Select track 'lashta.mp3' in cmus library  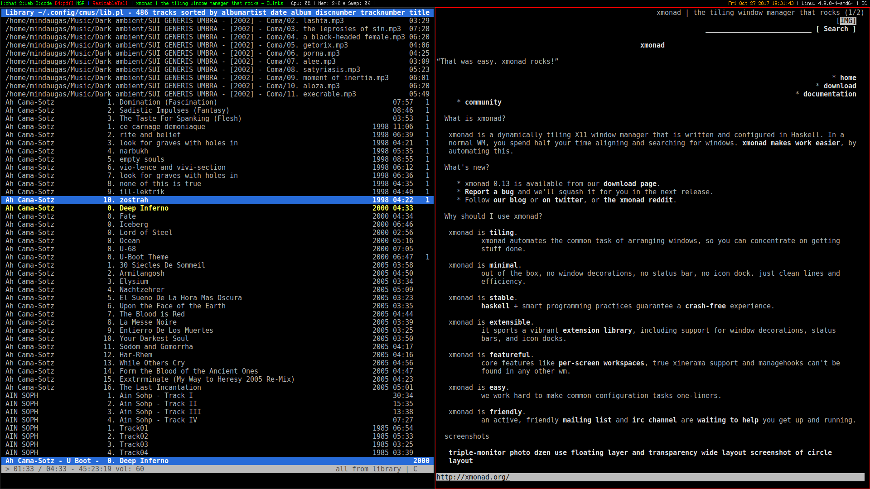coord(217,21)
